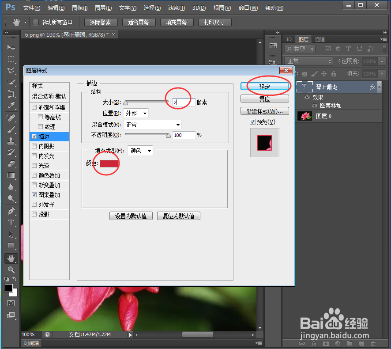Click the 新建样式 button
This screenshot has height=349, width=391.
click(265, 111)
